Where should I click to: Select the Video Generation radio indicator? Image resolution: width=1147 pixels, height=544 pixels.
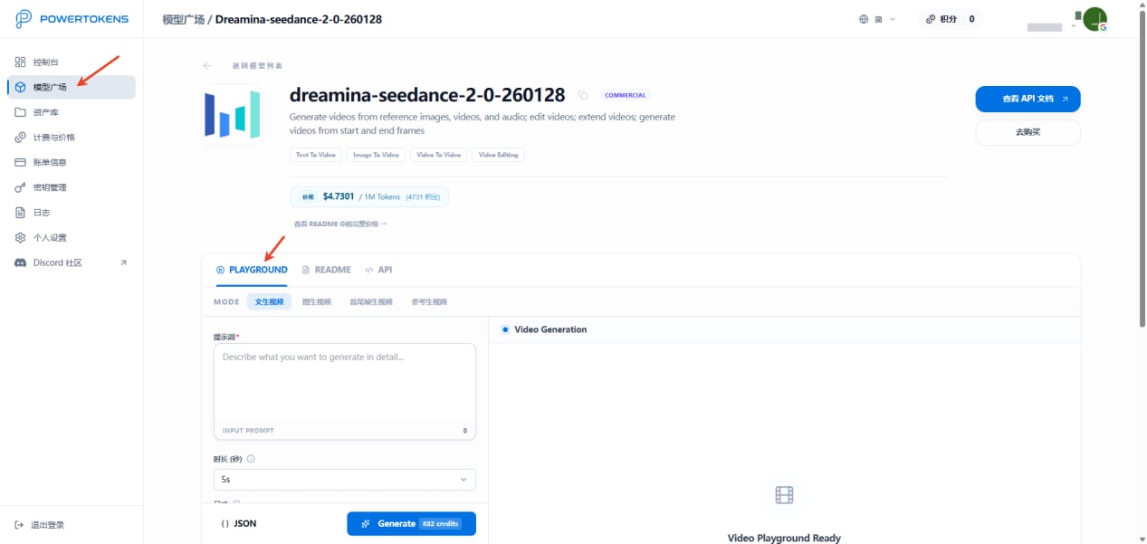[505, 329]
